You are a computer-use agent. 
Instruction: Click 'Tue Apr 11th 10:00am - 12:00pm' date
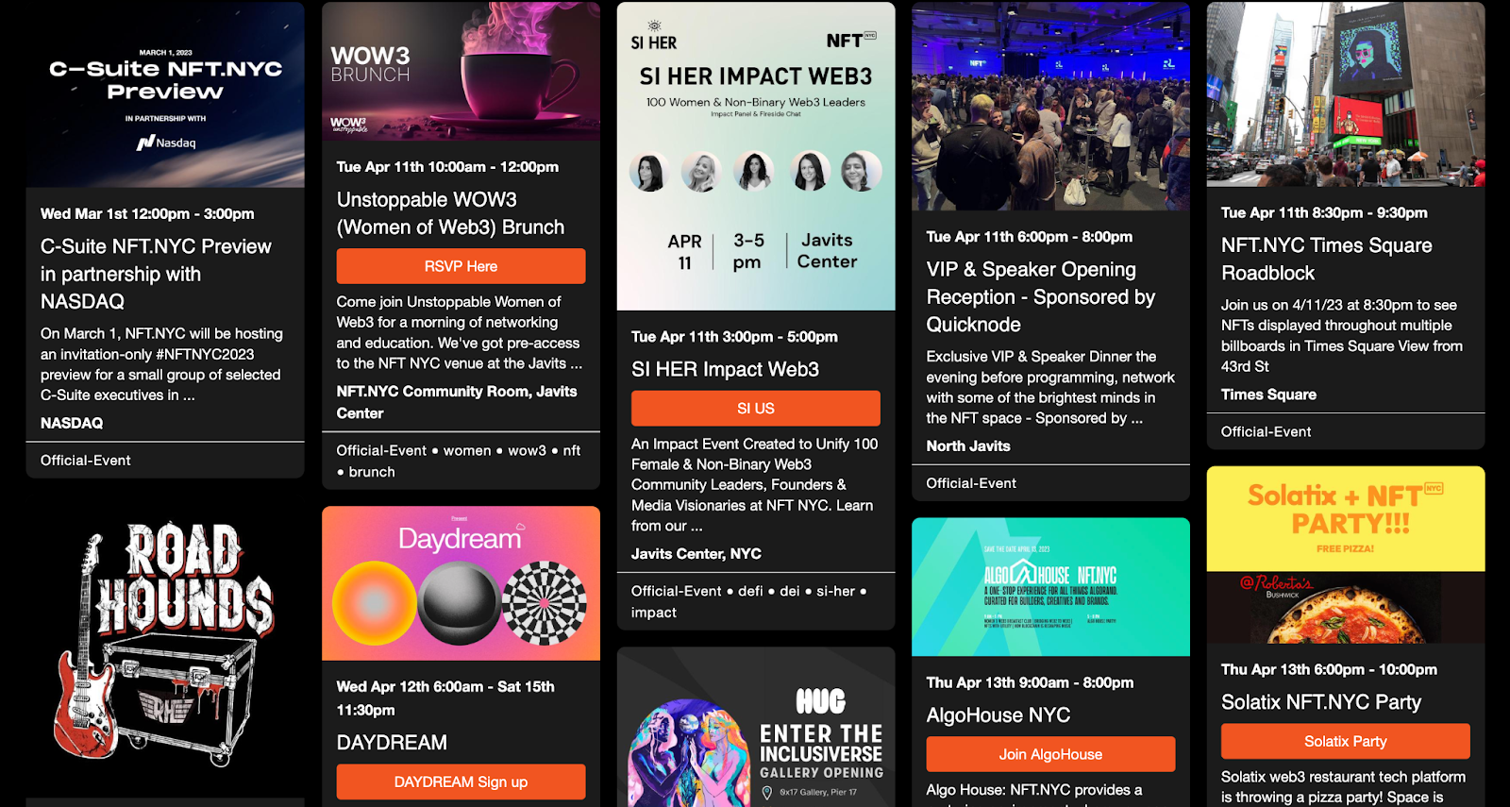447,167
